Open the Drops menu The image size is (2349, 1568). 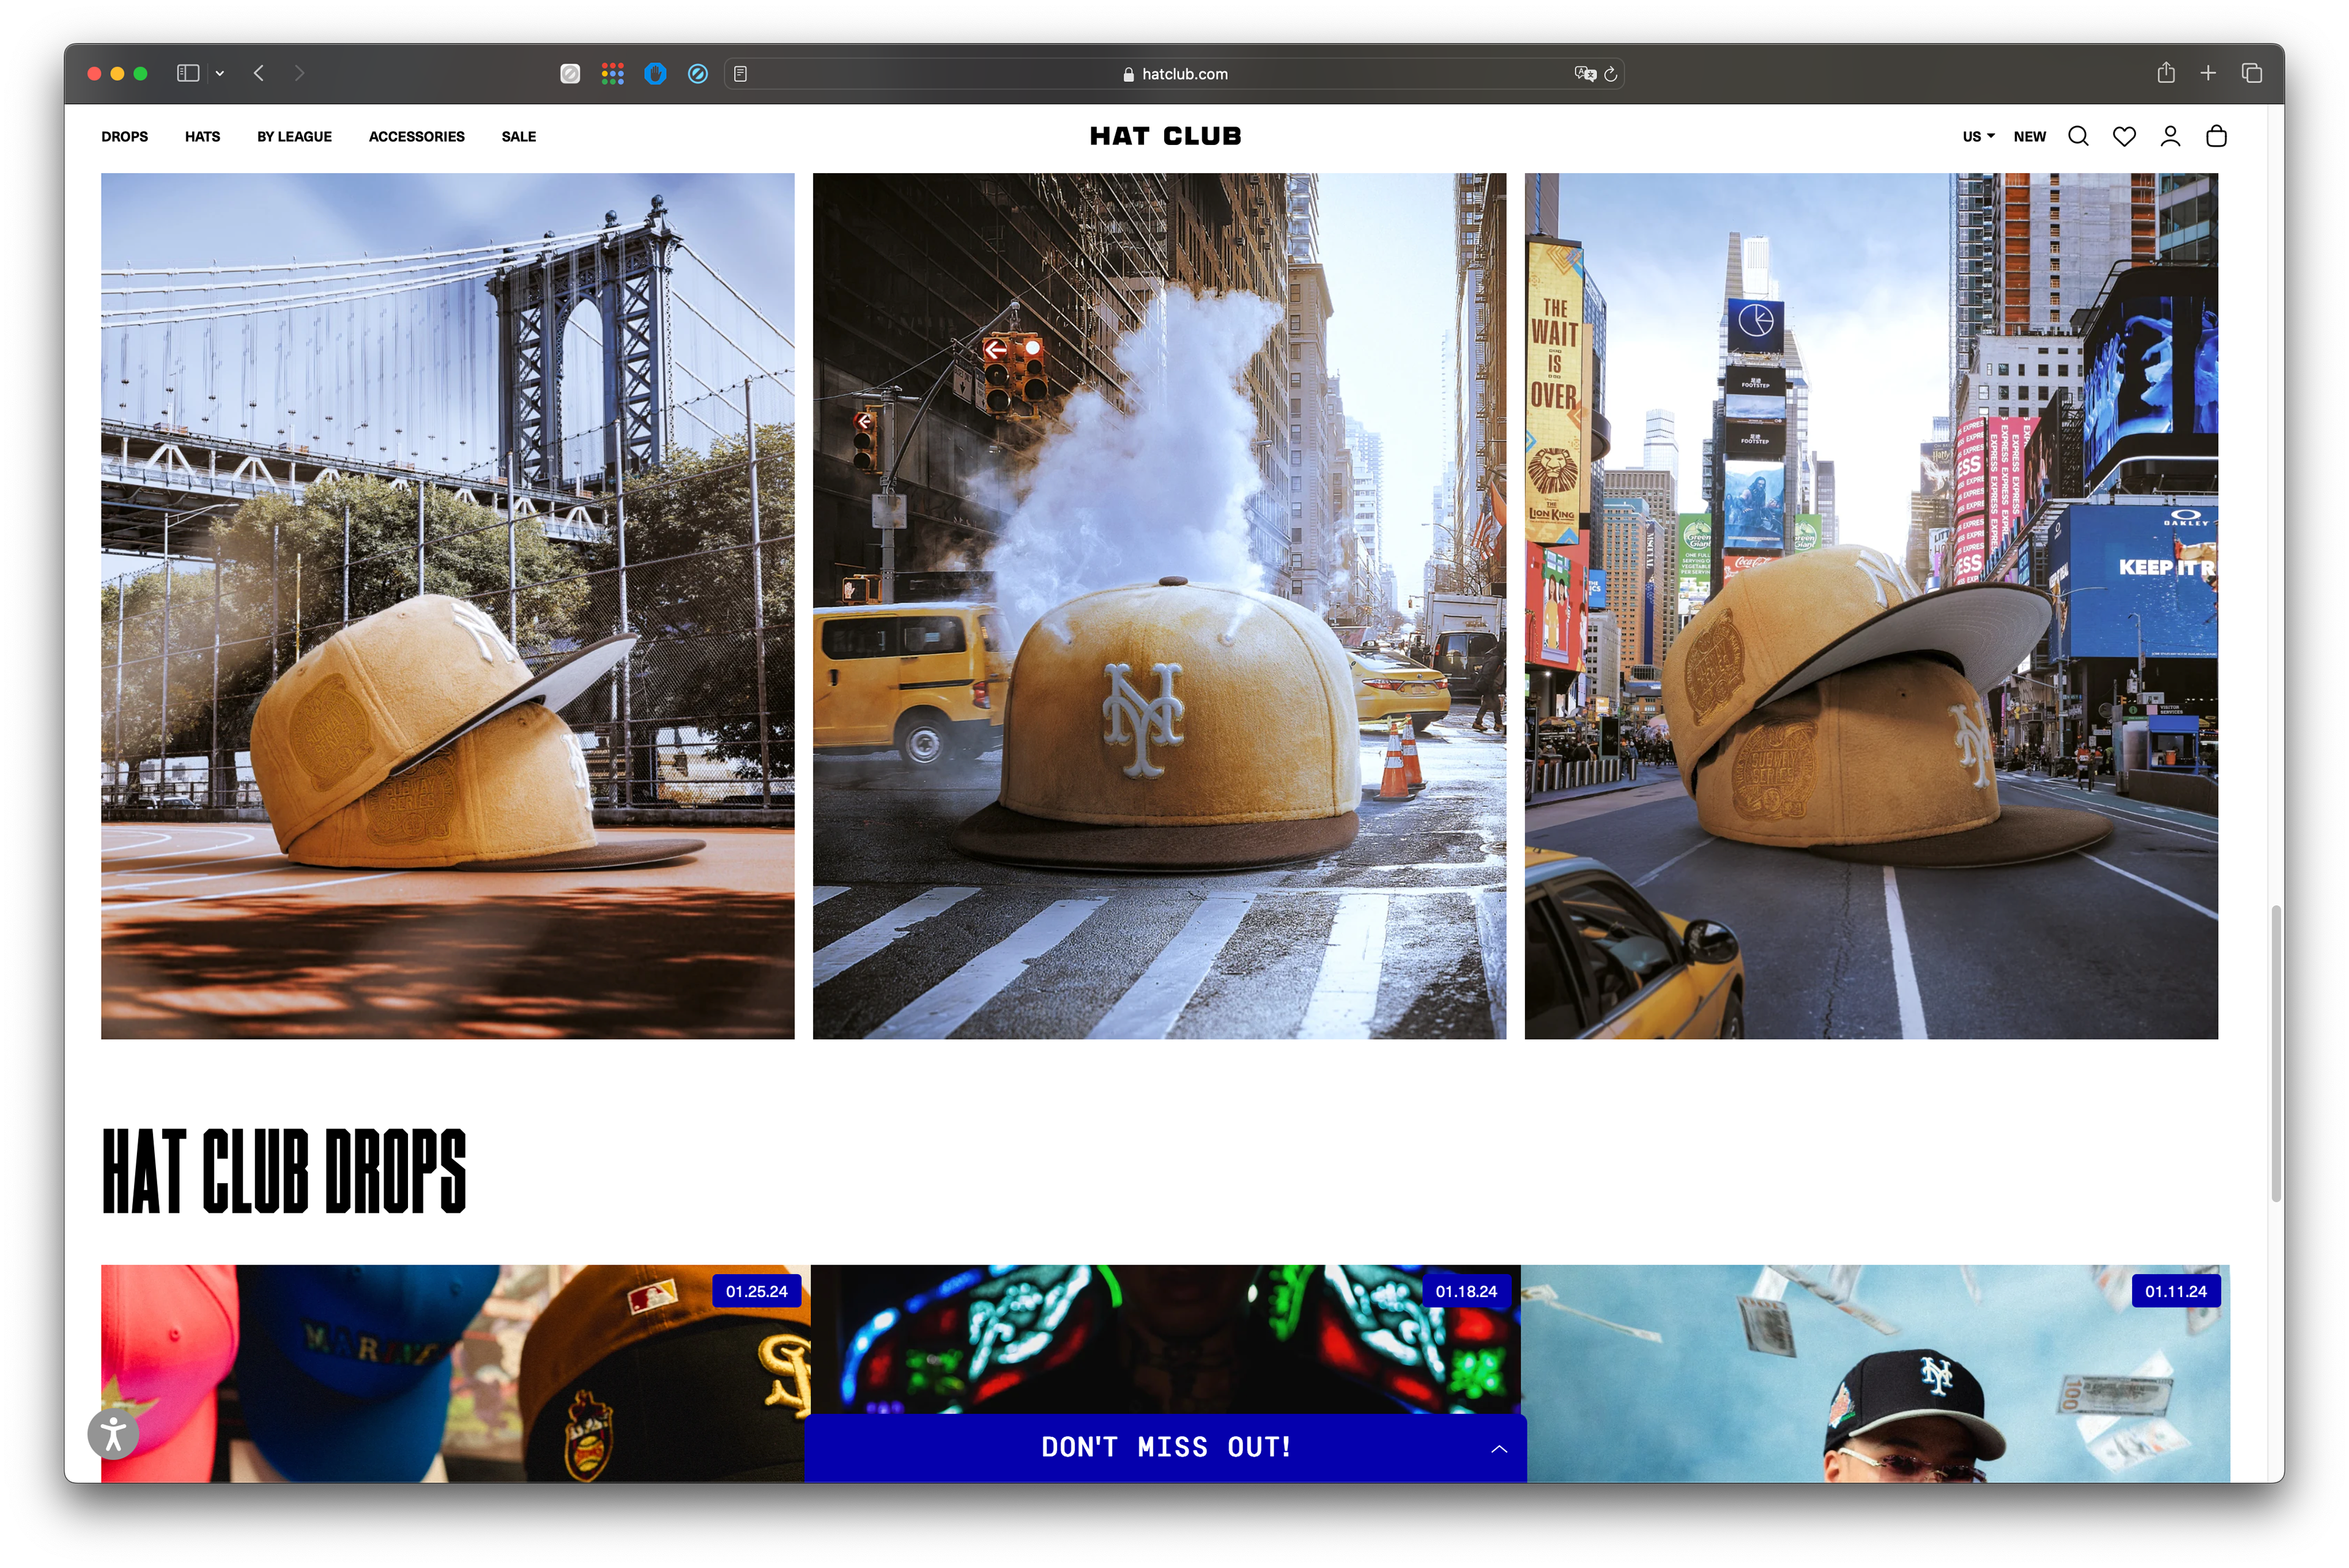click(124, 136)
